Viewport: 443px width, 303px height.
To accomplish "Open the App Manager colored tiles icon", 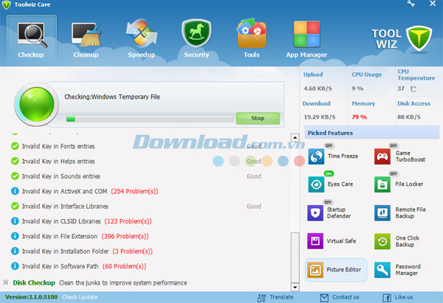I will tap(306, 34).
